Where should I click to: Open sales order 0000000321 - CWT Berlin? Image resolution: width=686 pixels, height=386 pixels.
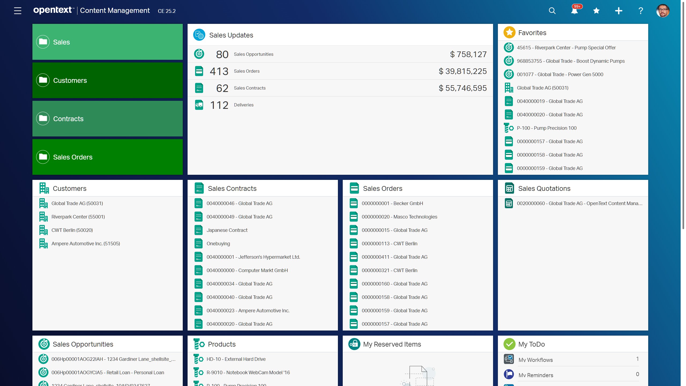(x=418, y=270)
